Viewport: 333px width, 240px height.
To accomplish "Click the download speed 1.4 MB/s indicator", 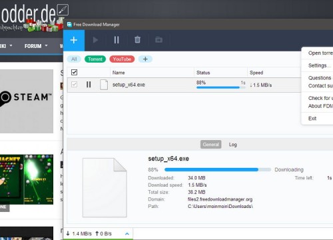I will pyautogui.click(x=79, y=233).
